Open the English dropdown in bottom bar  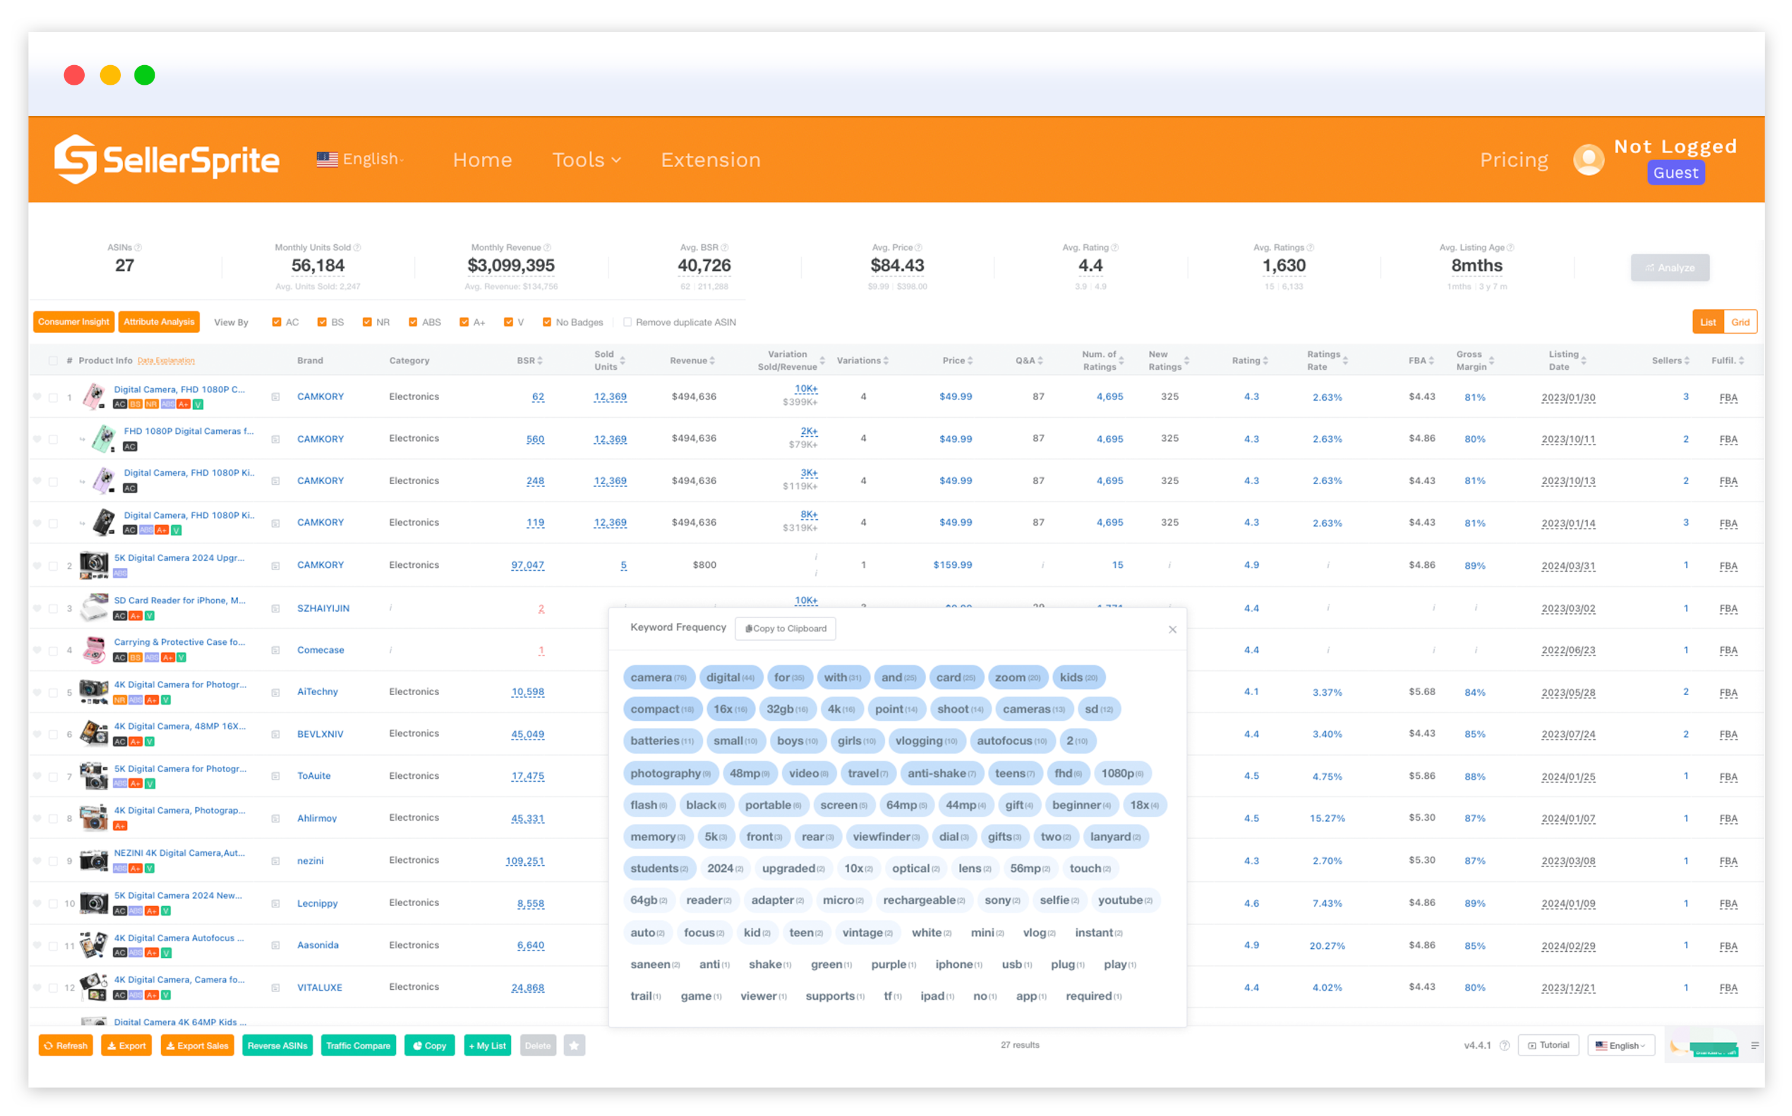(x=1621, y=1045)
